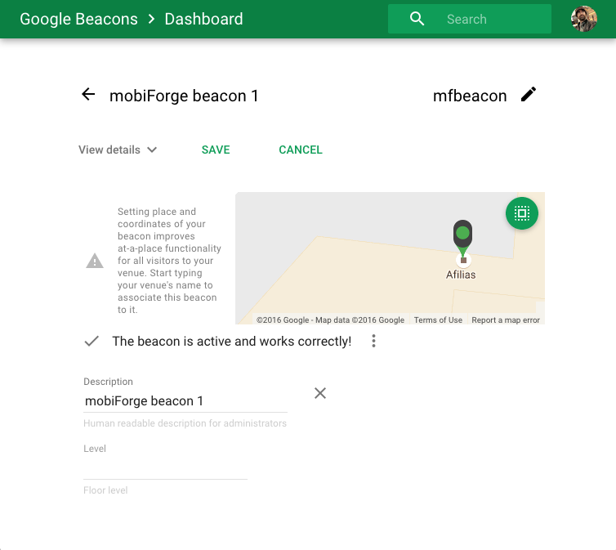Open the user profile avatar

(x=584, y=19)
